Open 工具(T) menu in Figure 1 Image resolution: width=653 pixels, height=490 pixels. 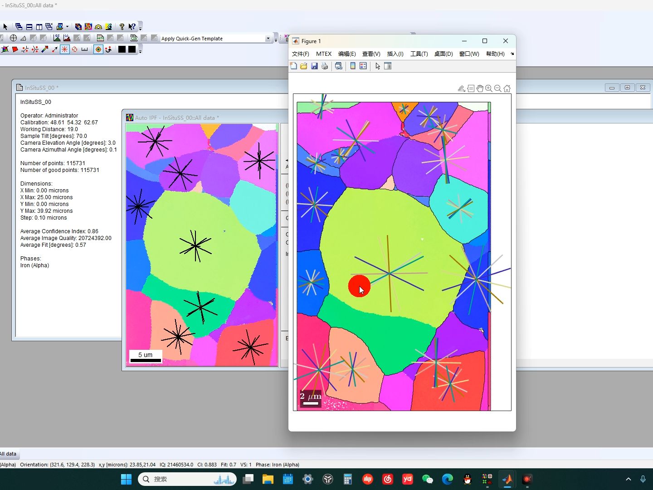coord(419,54)
